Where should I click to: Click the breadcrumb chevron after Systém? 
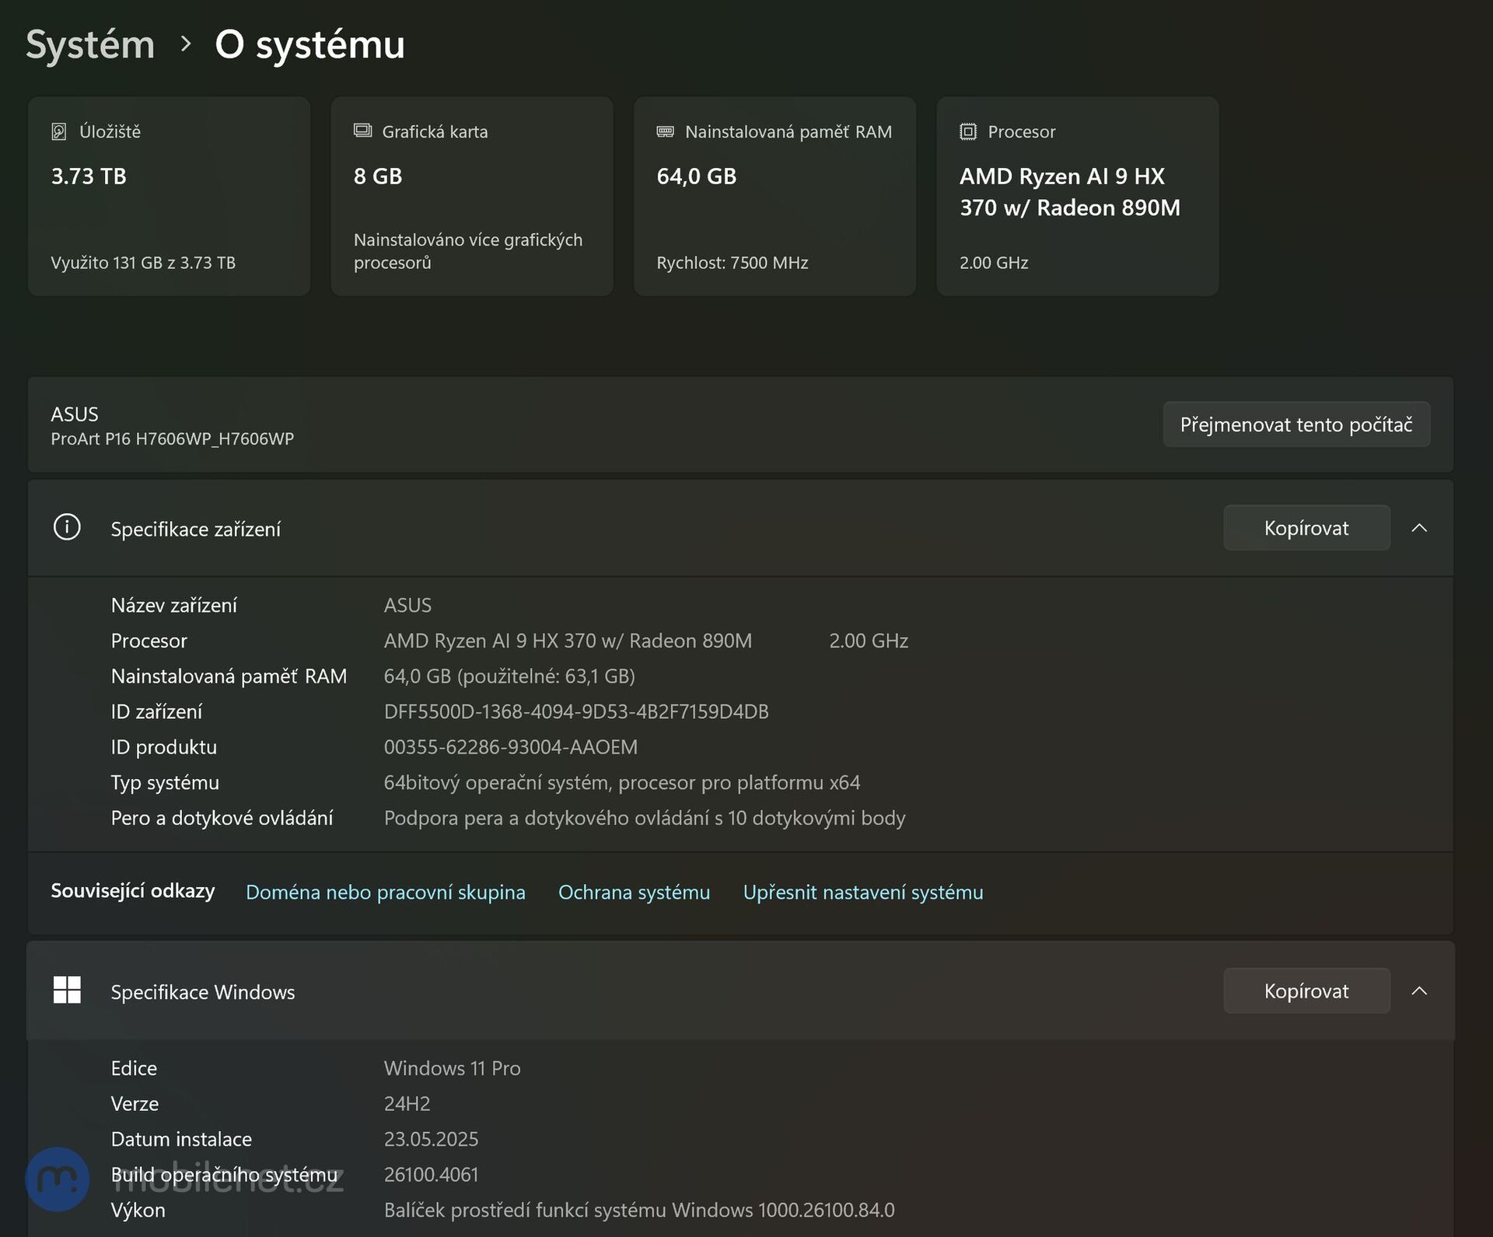pyautogui.click(x=185, y=45)
